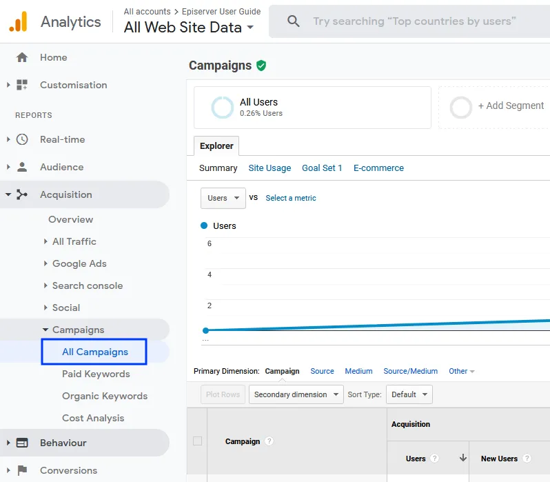Open the Paid Keywords report

tap(96, 374)
